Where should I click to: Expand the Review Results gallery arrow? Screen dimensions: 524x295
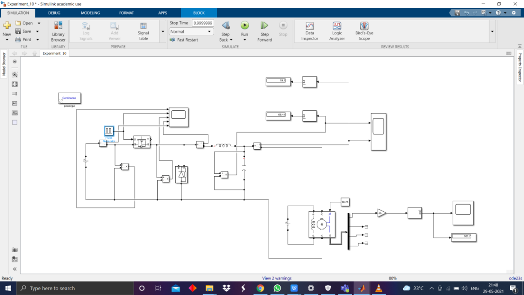tap(492, 31)
